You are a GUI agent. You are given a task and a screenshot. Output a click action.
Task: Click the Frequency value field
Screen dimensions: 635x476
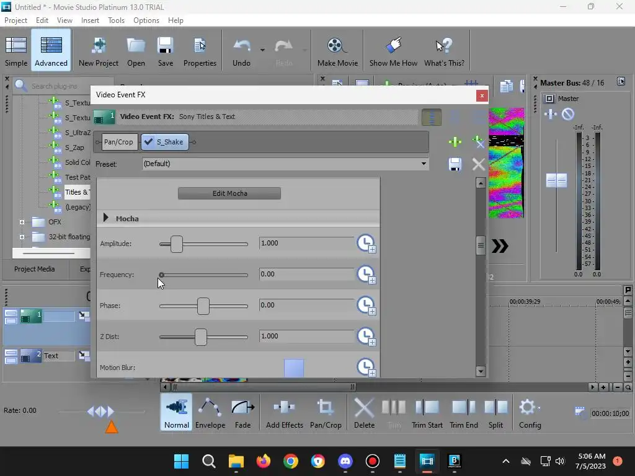[306, 274]
